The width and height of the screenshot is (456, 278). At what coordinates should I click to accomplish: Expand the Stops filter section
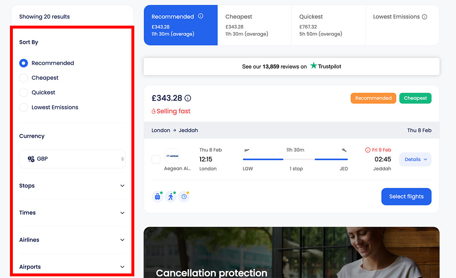pyautogui.click(x=72, y=186)
